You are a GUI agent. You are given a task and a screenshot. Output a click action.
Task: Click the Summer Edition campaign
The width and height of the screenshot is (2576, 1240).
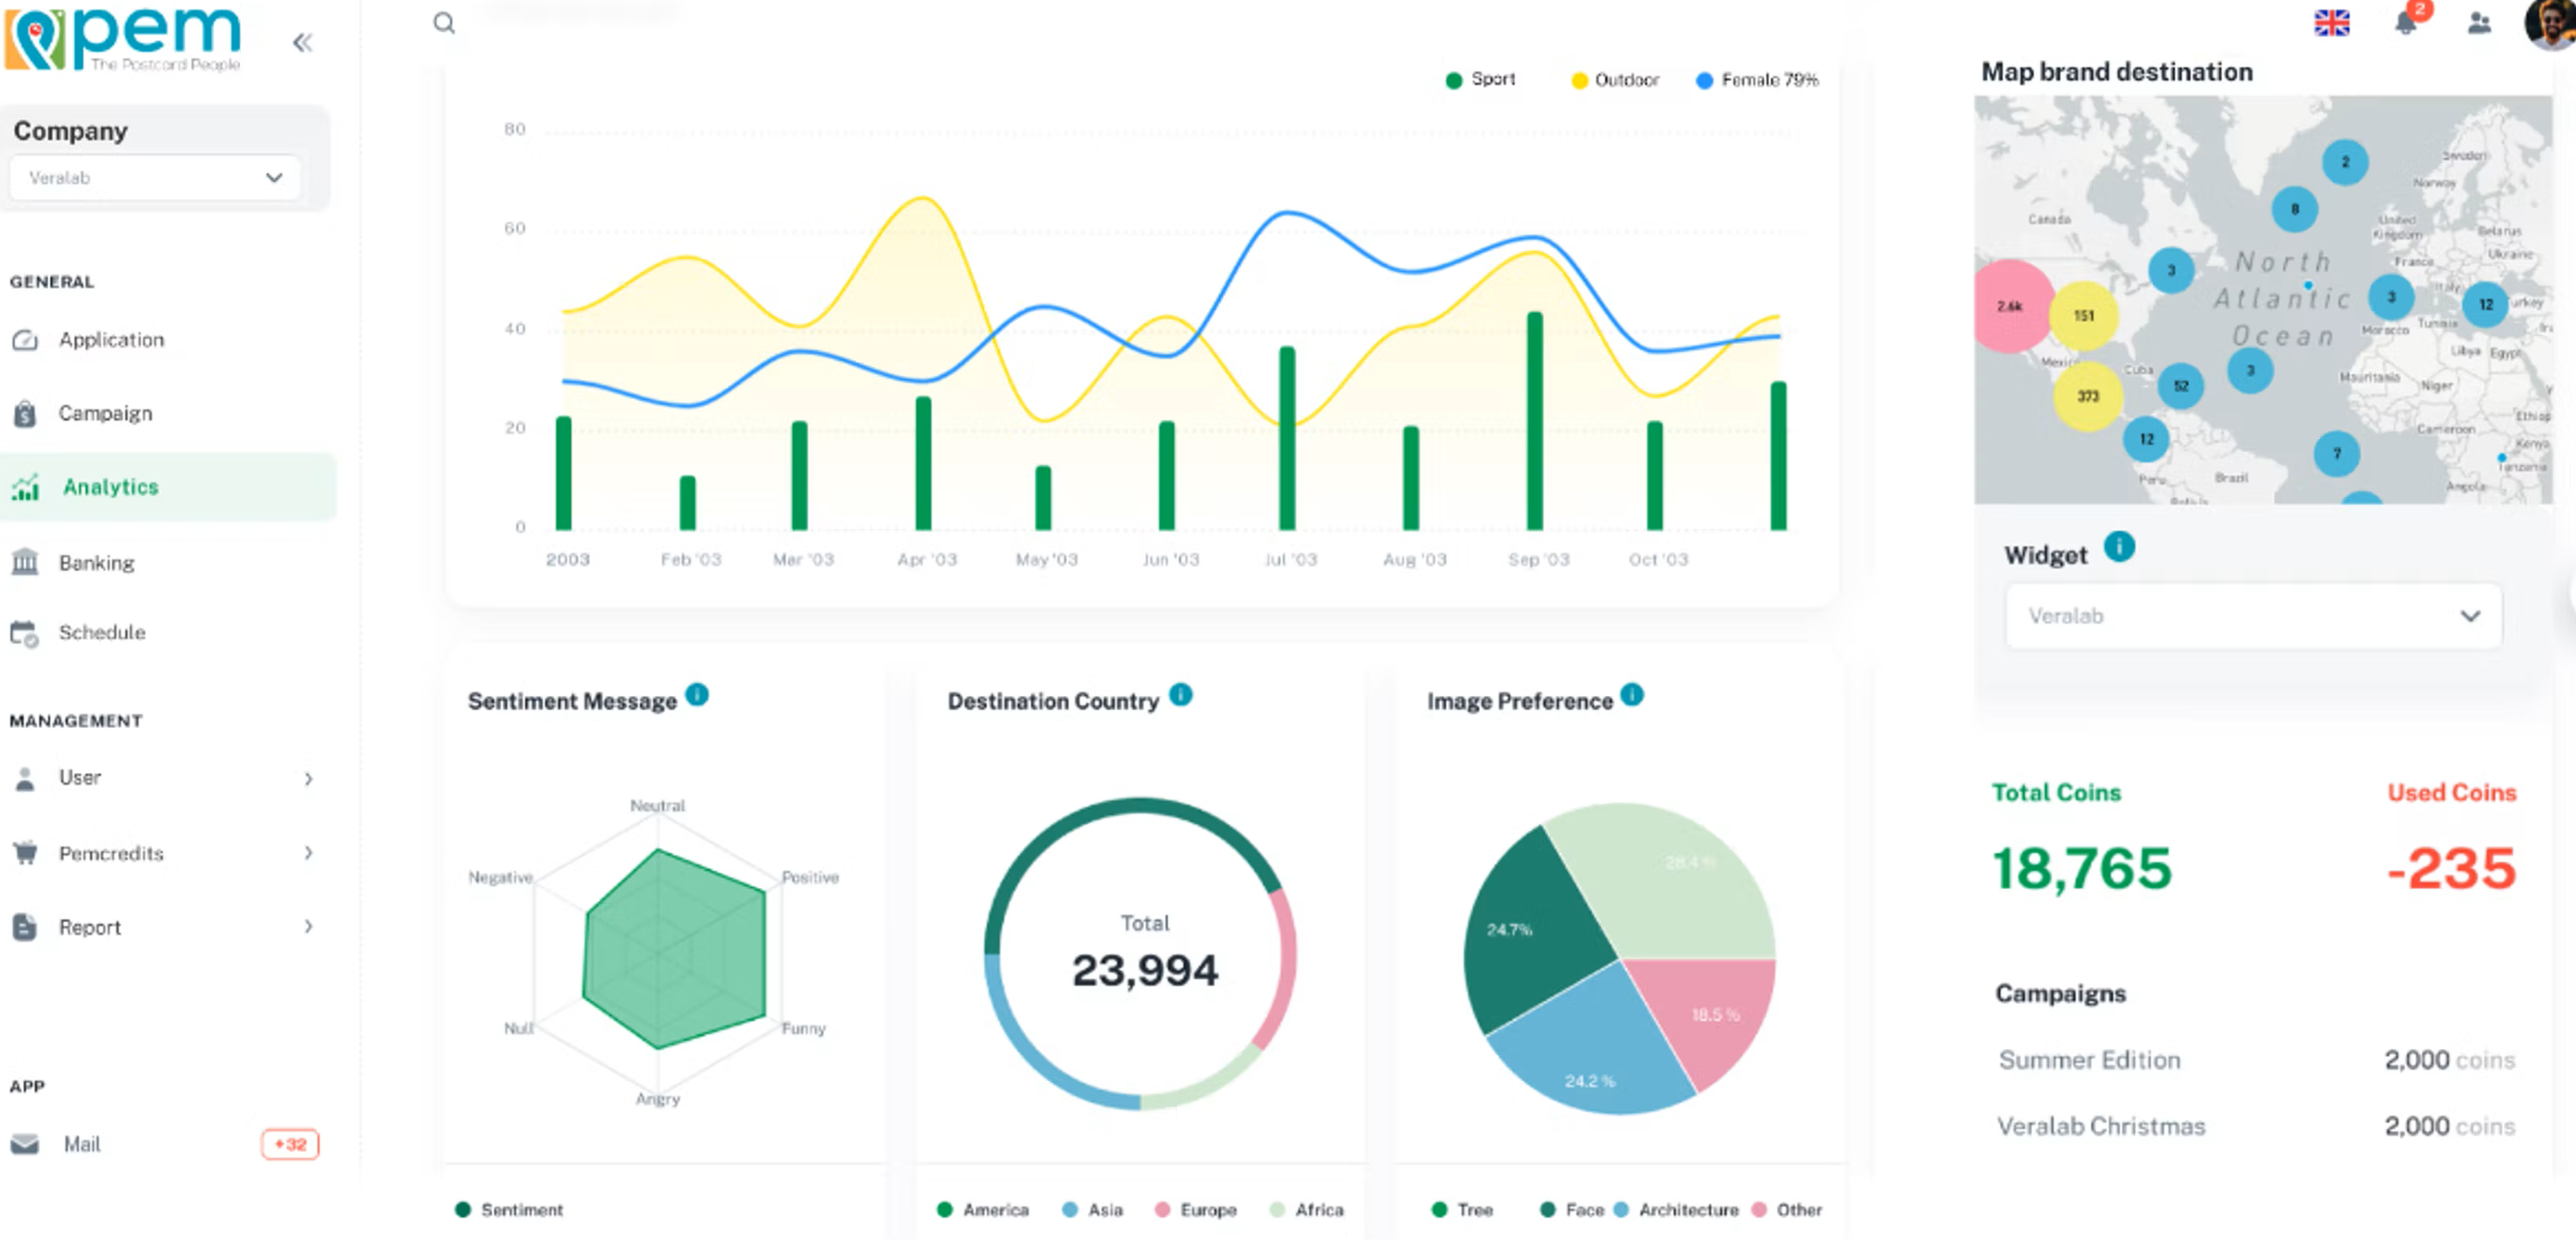[2089, 1060]
